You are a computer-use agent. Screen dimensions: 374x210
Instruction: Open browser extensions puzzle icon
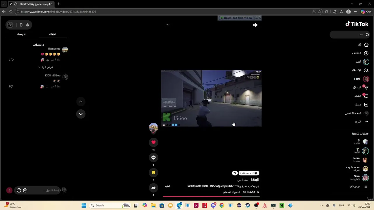tap(327, 12)
